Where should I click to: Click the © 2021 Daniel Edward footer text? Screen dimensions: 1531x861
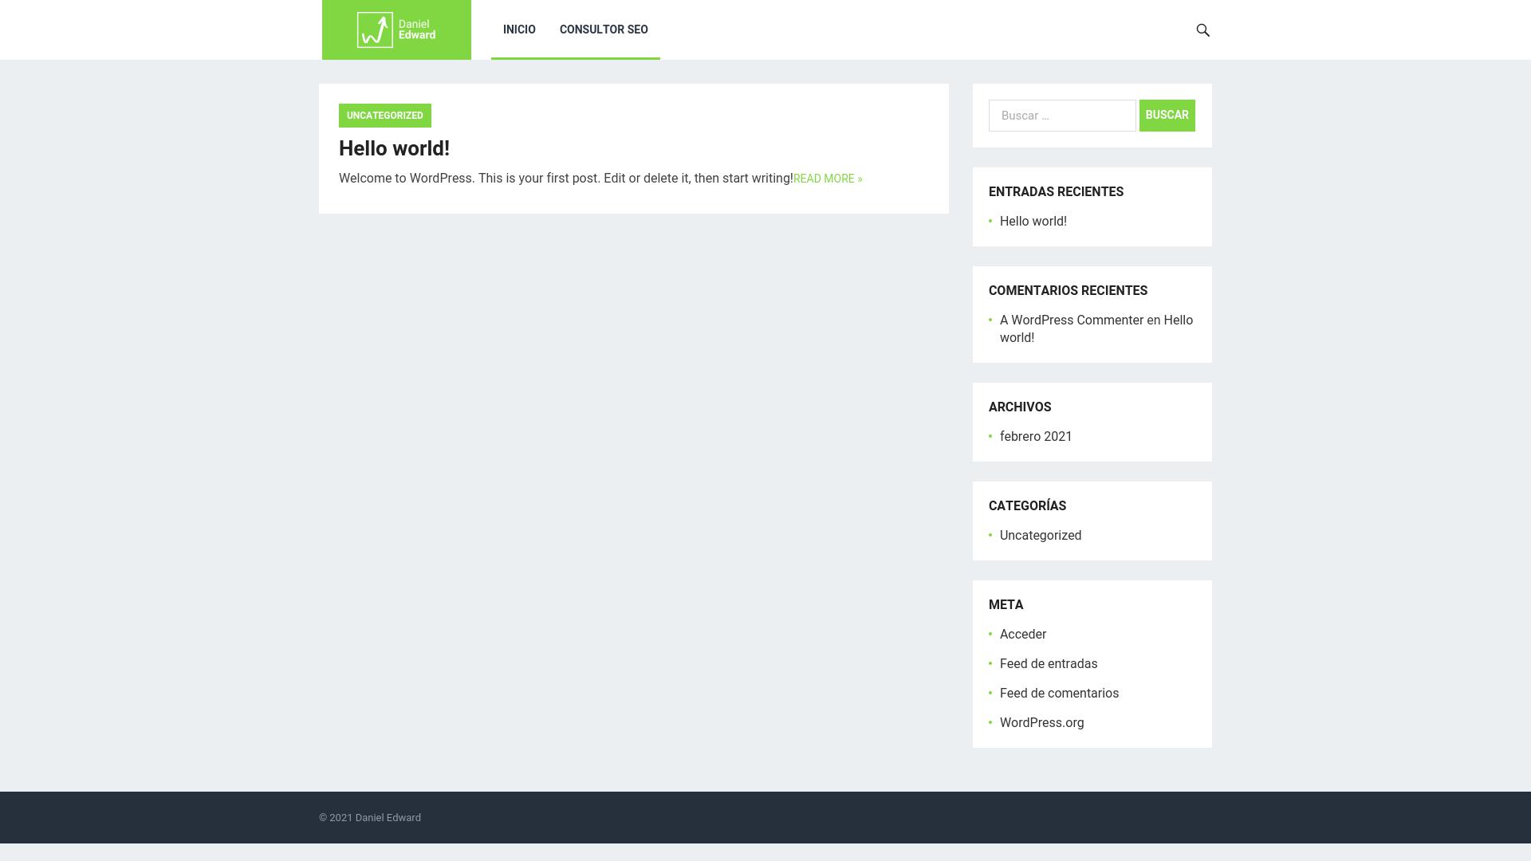[370, 818]
